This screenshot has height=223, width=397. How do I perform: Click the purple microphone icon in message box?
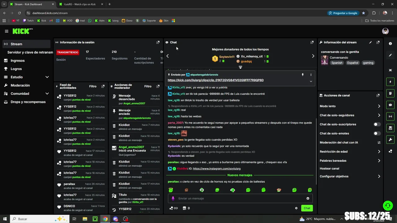tap(173, 199)
